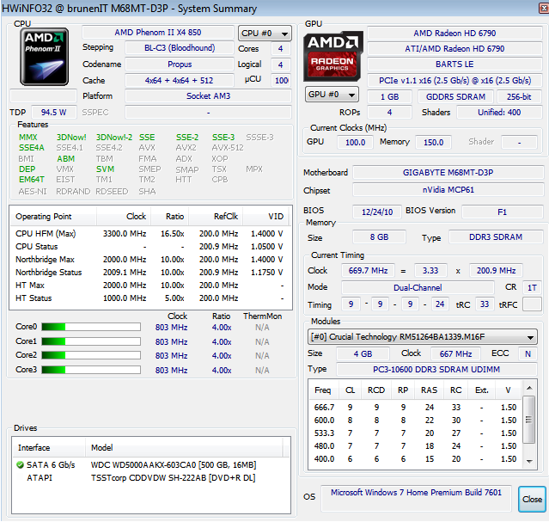Screen dimensions: 549x522
Task: Click the BIOS Version value F1
Action: pyautogui.click(x=503, y=212)
